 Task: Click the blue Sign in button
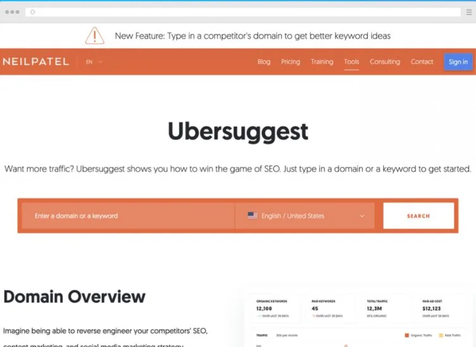[458, 62]
